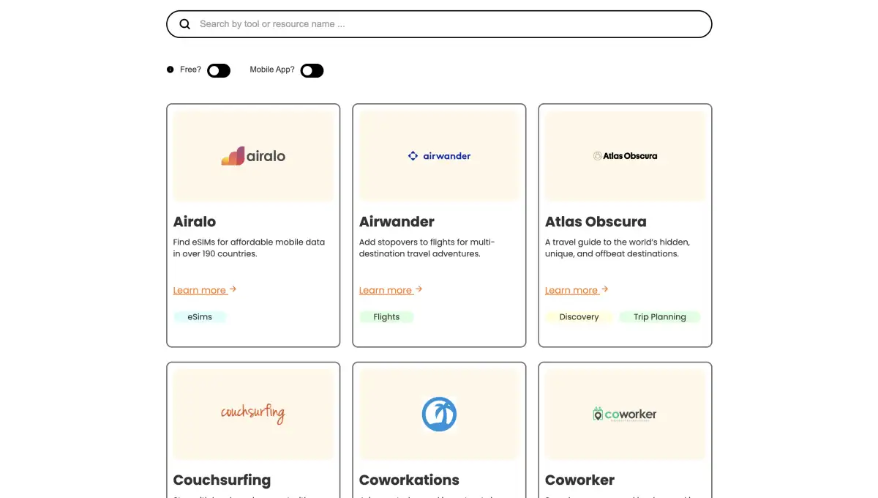Click the arrow in Atlas Obscura's Learn more link

604,289
